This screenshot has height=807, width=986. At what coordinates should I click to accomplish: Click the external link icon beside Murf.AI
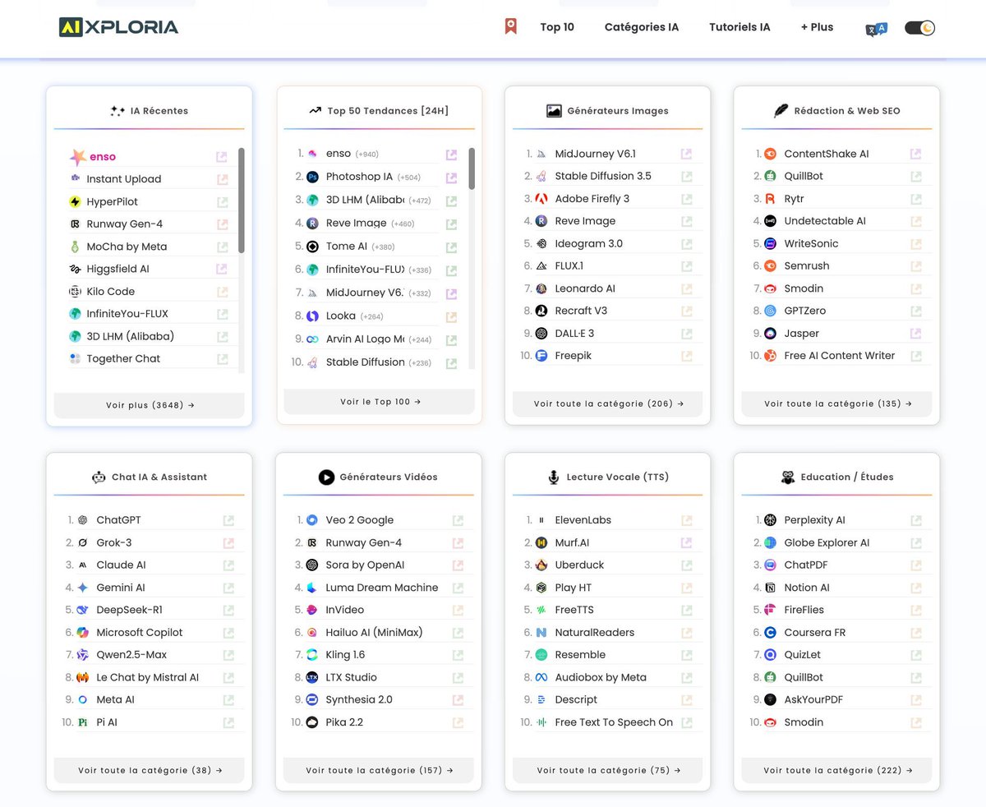pyautogui.click(x=686, y=542)
